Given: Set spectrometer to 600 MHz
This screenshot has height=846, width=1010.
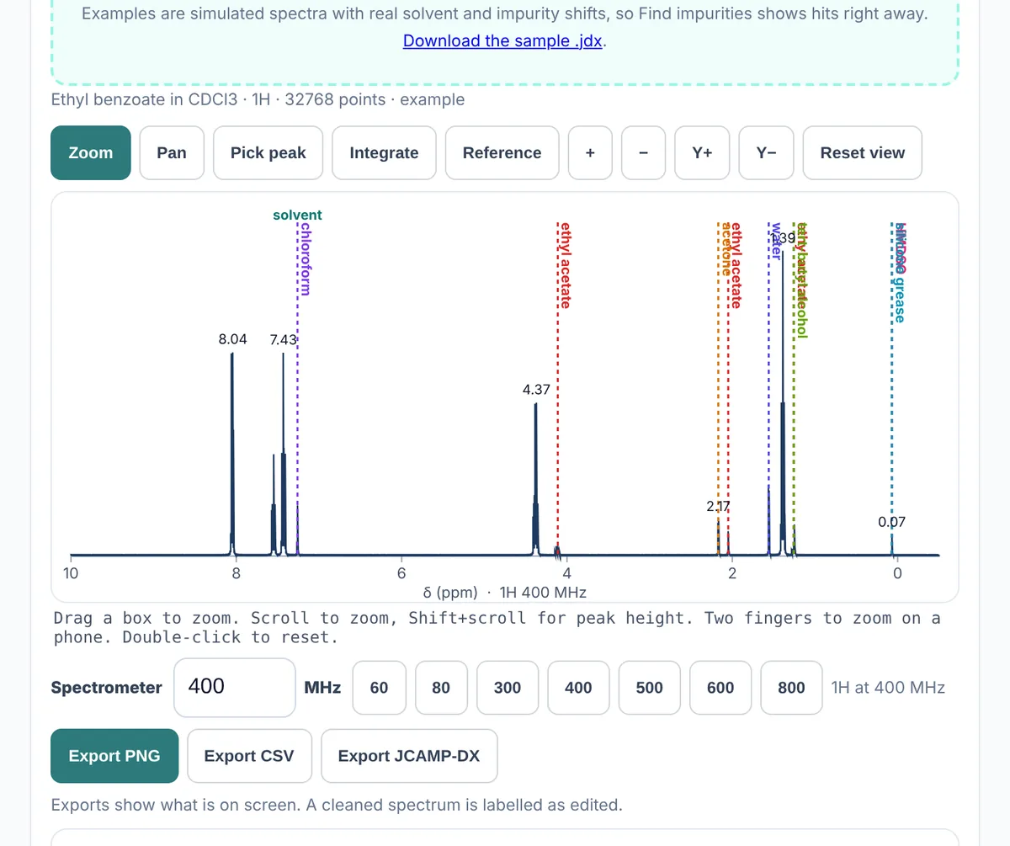Looking at the screenshot, I should (x=720, y=688).
